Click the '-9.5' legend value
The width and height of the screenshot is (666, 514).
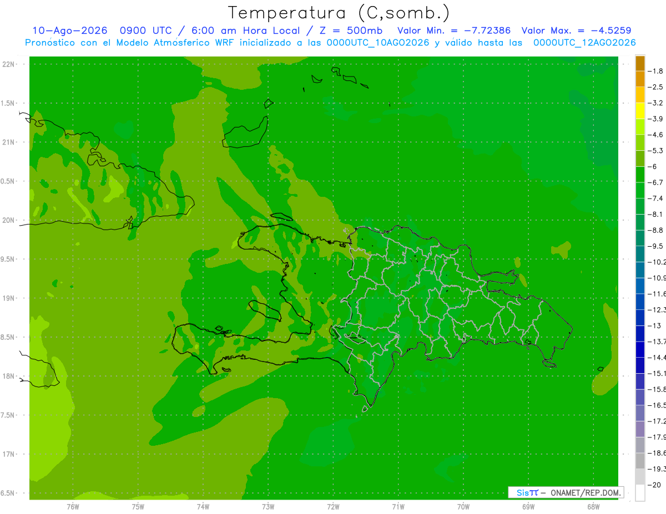(x=655, y=246)
